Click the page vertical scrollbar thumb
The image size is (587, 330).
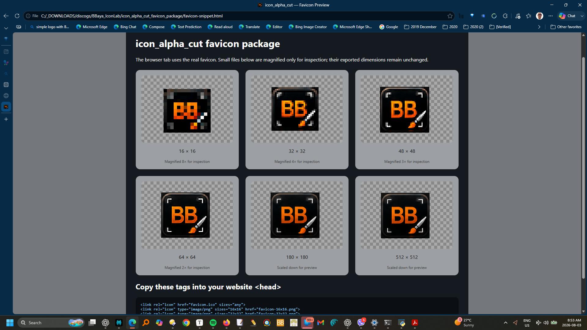click(x=583, y=167)
